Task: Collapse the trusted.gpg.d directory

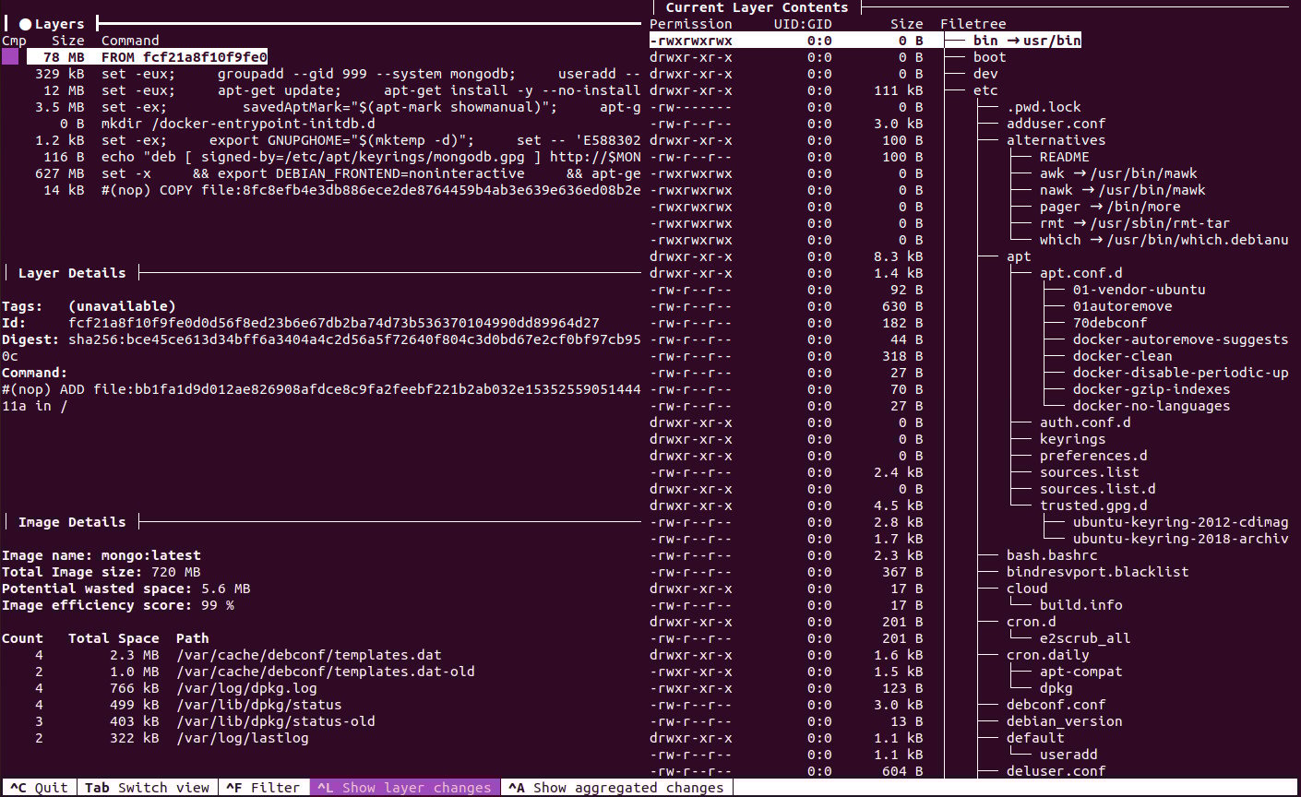Action: (x=1093, y=506)
